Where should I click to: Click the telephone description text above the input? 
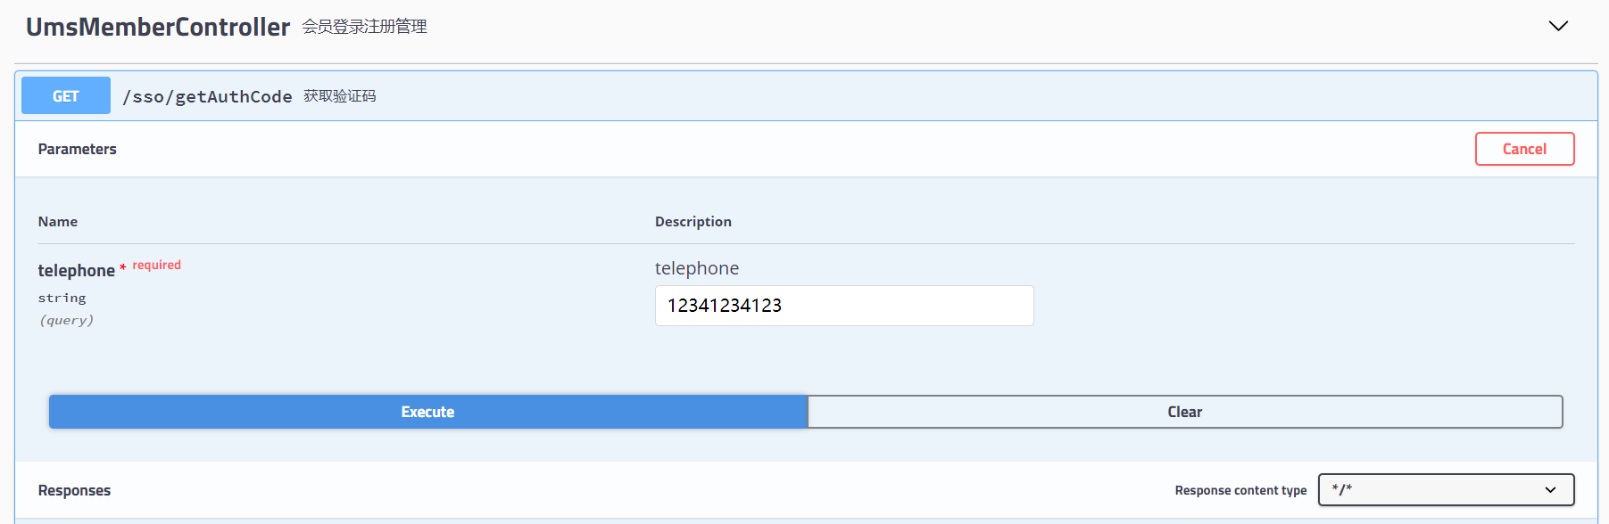[697, 268]
